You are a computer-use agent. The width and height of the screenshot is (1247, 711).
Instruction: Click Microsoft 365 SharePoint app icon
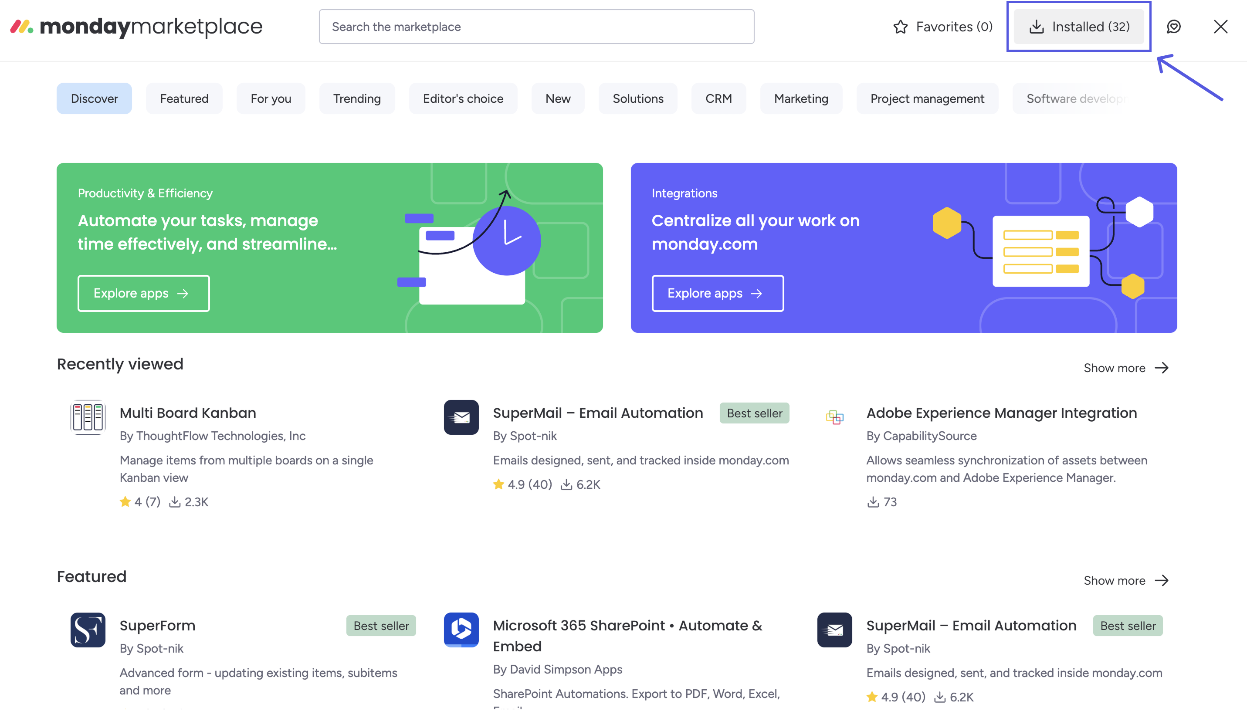coord(461,630)
